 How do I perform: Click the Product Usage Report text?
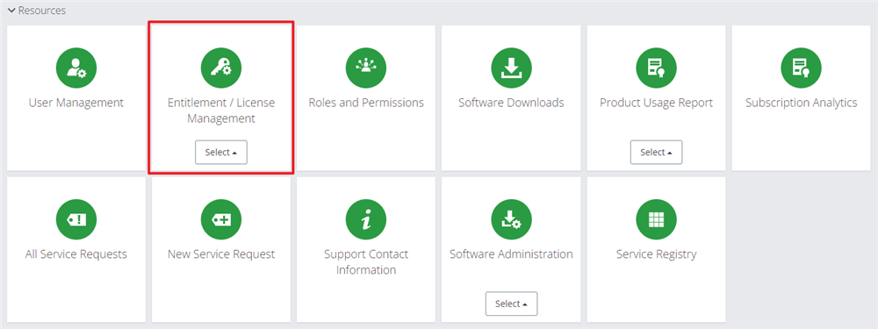tap(656, 103)
